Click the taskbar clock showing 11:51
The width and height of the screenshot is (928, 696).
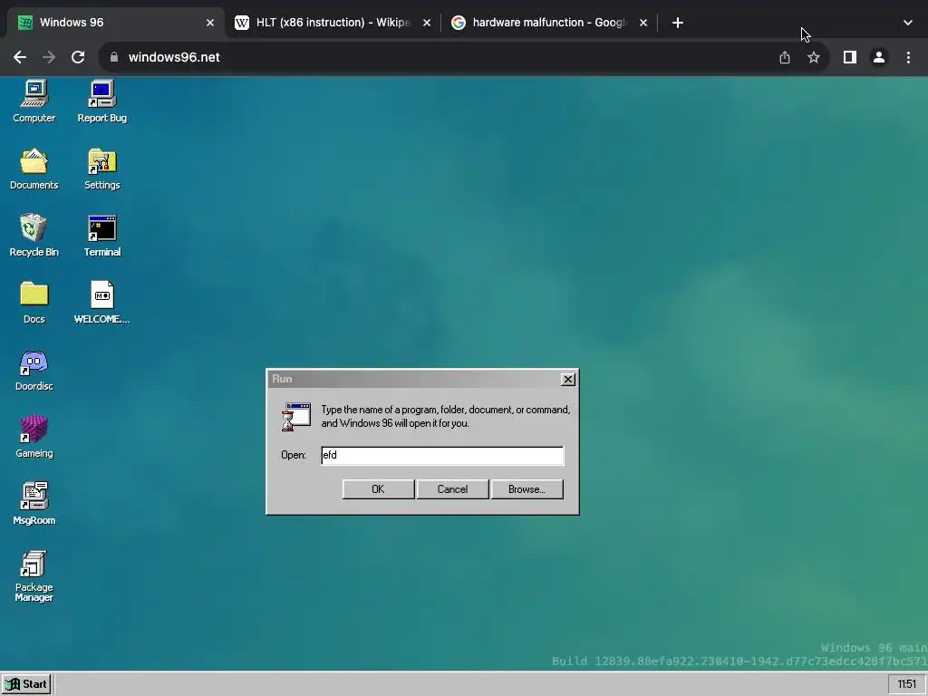(x=906, y=684)
